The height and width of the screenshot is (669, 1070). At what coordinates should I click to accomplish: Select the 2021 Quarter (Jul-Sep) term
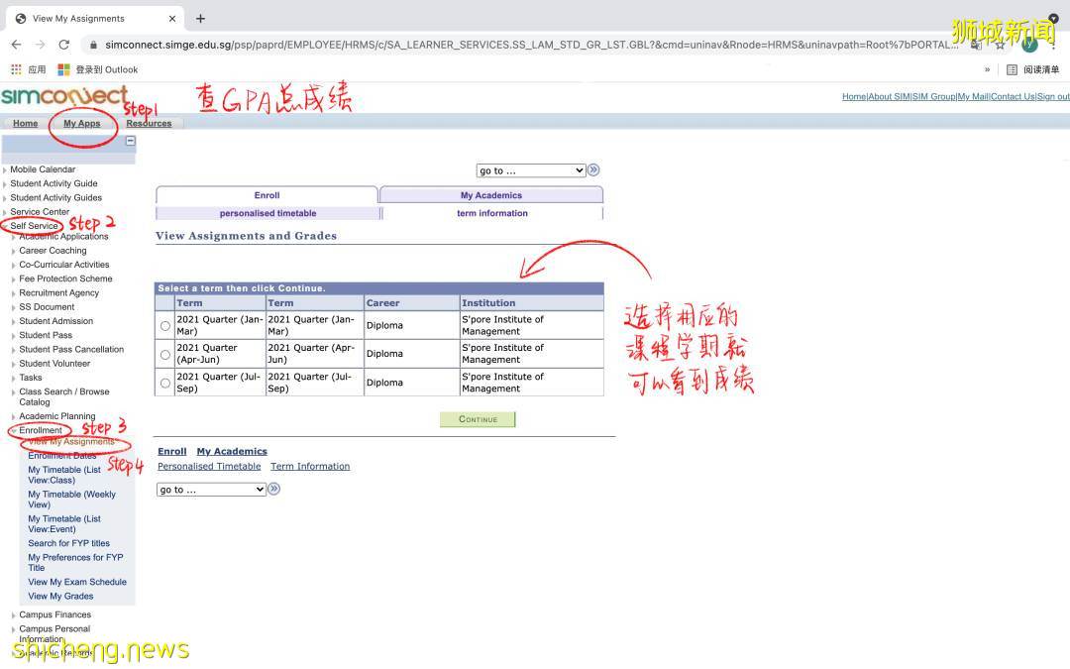pyautogui.click(x=163, y=382)
